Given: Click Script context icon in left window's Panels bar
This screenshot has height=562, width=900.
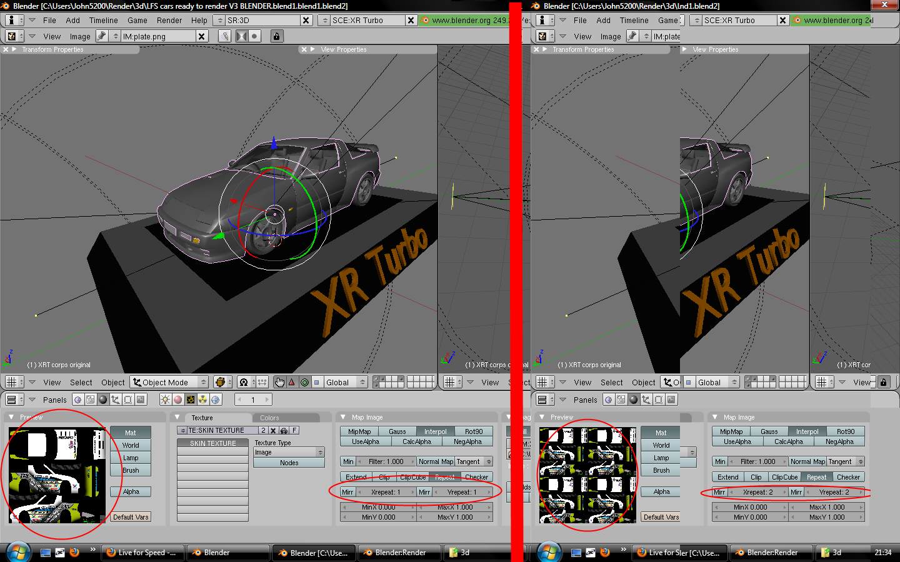Looking at the screenshot, I should (90, 400).
